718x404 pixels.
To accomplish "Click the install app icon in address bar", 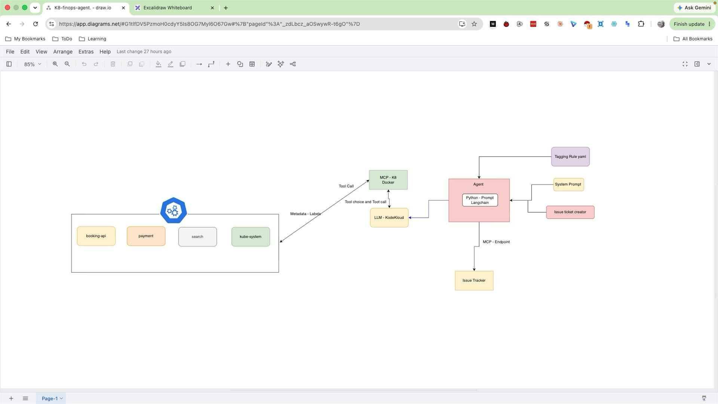I will click(x=462, y=24).
